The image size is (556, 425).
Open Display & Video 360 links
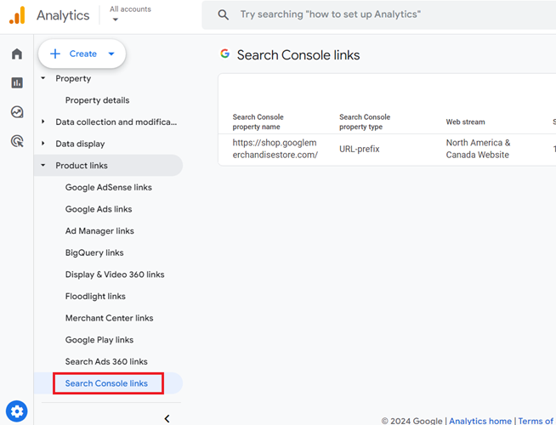click(115, 275)
